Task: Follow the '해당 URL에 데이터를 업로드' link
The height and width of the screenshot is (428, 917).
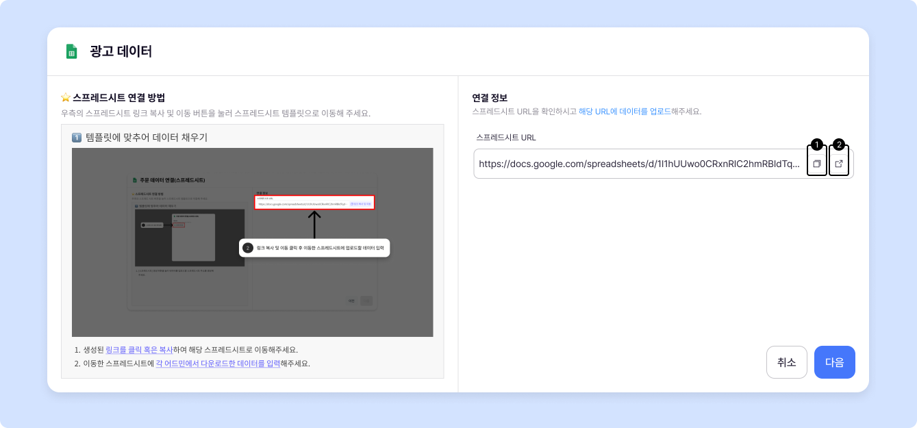Action: pyautogui.click(x=625, y=112)
